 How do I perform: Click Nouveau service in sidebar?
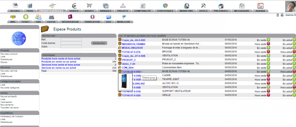[x=9, y=71]
